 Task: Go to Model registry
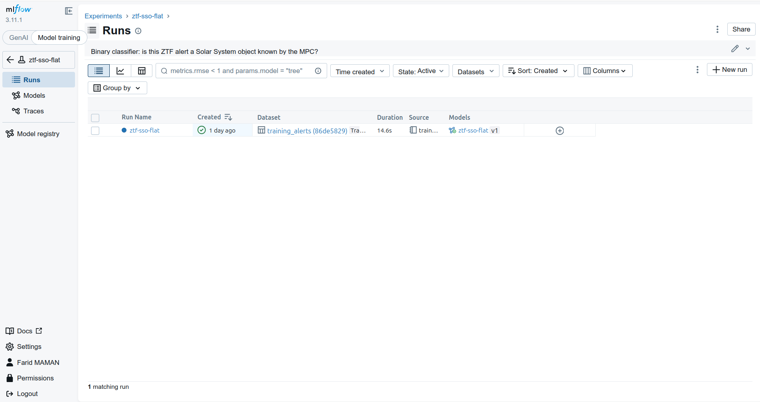pos(39,134)
